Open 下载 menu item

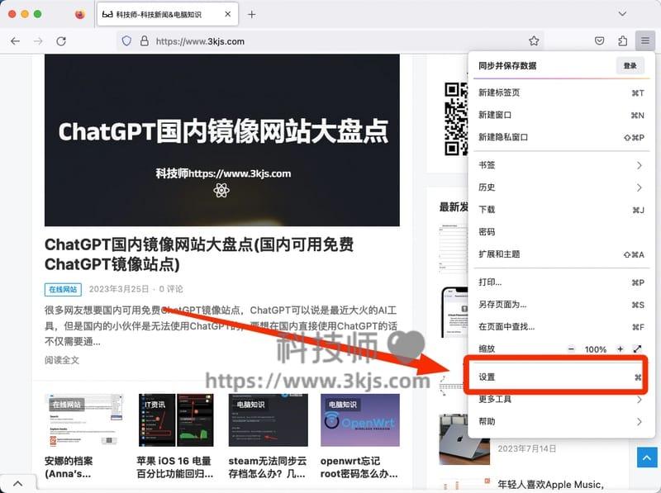561,210
